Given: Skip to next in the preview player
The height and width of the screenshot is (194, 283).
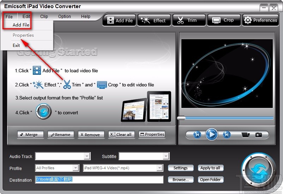Looking at the screenshot, I should (227, 135).
